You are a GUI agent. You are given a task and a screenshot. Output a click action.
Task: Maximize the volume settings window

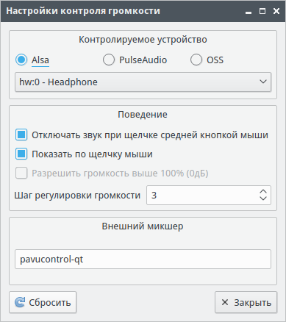pyautogui.click(x=262, y=11)
